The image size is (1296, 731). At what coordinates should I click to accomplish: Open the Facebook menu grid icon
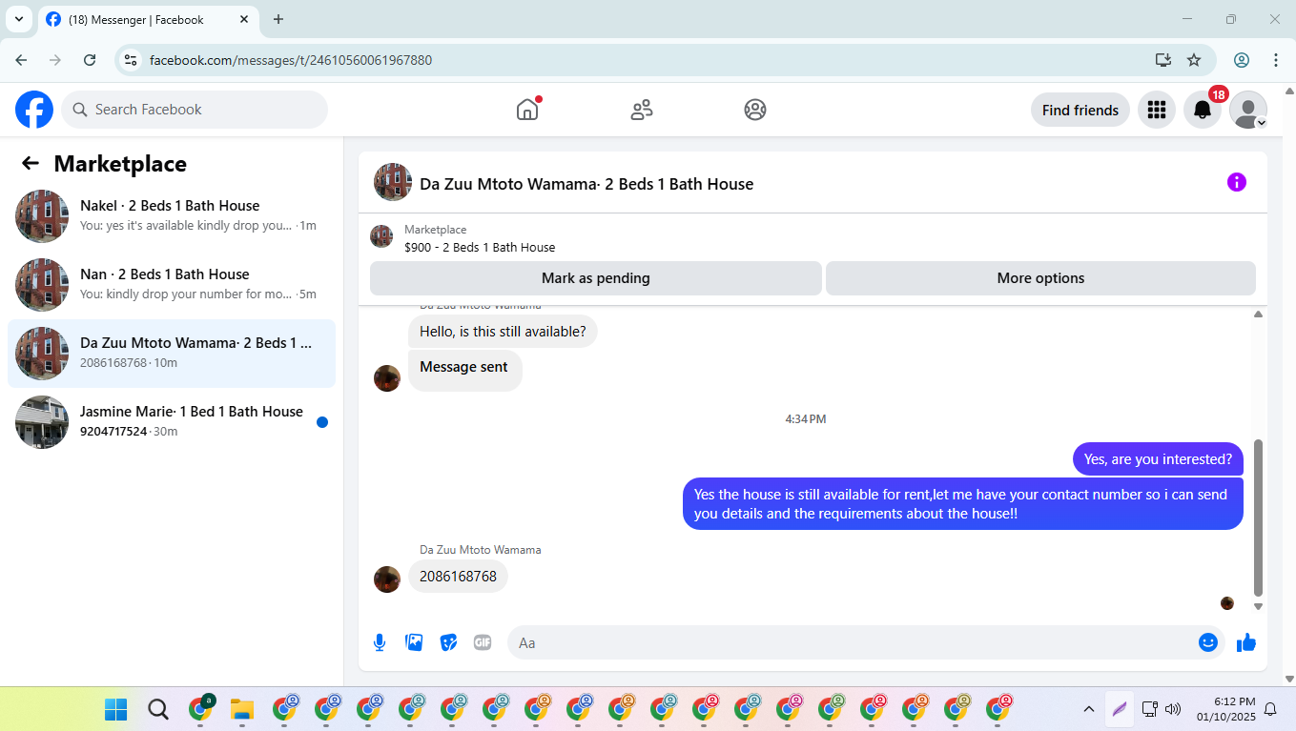point(1157,110)
